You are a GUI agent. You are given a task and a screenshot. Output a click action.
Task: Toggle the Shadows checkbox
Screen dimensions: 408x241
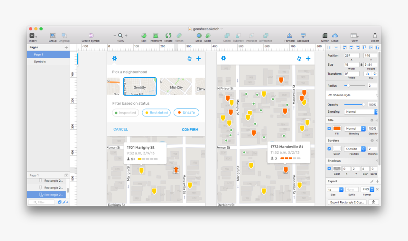[330, 169]
